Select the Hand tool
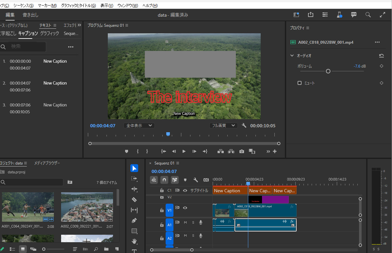The width and height of the screenshot is (392, 253). click(x=134, y=241)
